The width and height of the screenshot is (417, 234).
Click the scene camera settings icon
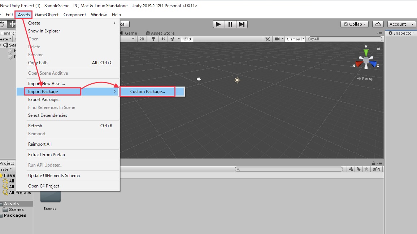coord(277,39)
